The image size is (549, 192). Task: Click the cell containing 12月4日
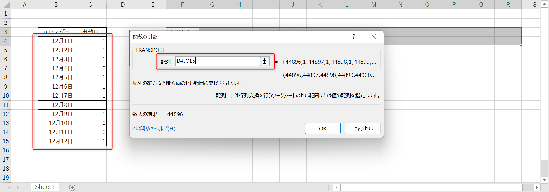tap(56, 68)
